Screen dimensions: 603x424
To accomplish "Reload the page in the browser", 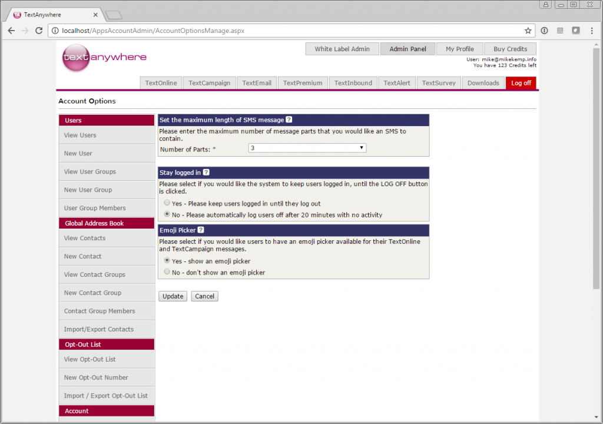I will (39, 31).
